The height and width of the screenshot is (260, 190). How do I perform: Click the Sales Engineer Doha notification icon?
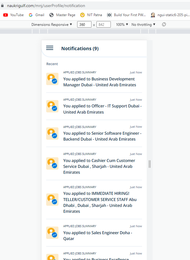[x=52, y=233]
